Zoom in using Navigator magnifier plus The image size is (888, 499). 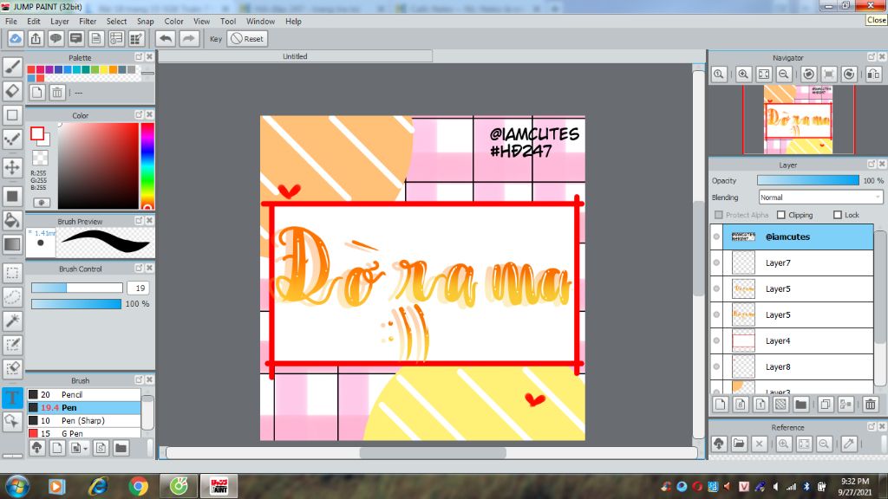point(743,75)
